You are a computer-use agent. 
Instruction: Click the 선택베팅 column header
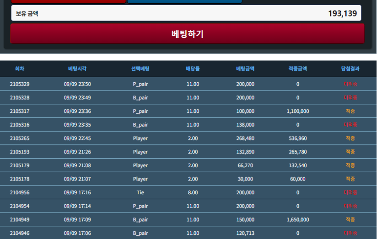pos(140,69)
